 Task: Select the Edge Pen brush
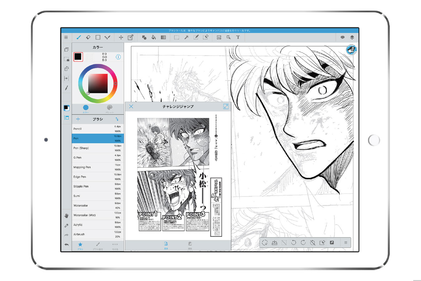click(98, 177)
